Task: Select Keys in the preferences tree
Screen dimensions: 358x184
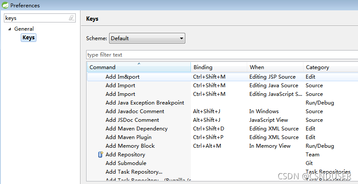Action: coord(29,38)
